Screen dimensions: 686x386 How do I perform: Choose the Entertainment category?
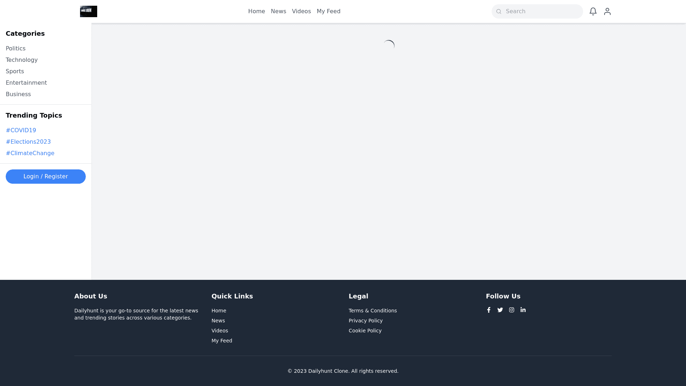(x=26, y=83)
